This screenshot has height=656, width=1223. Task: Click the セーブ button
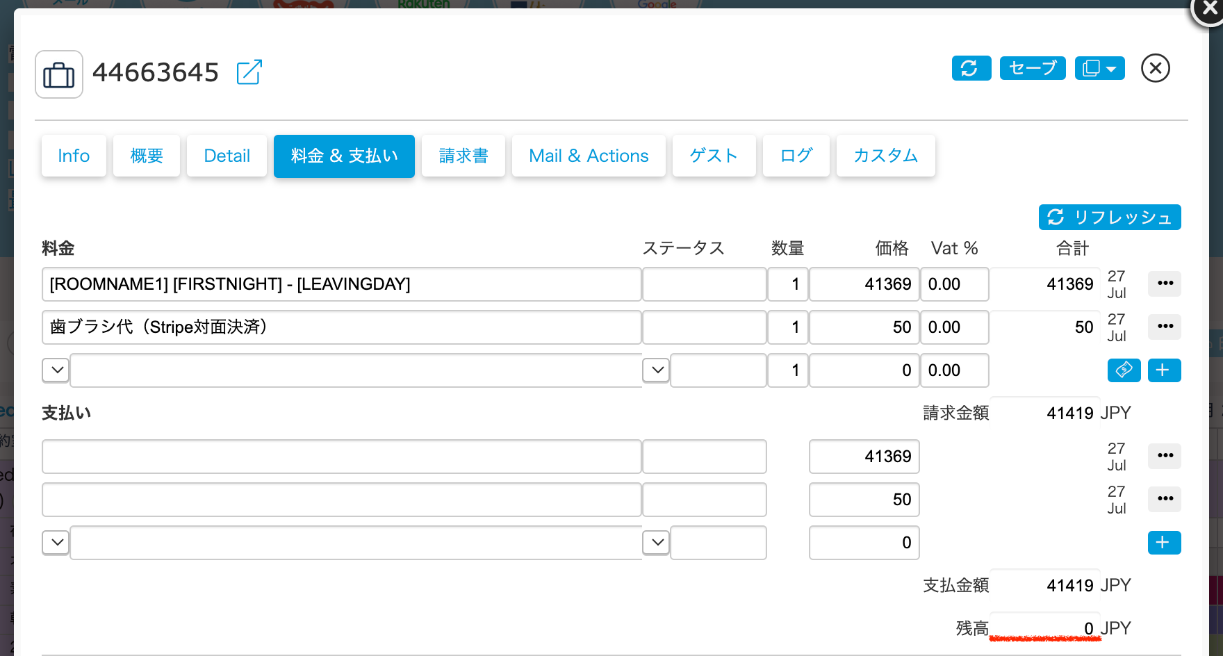click(1032, 68)
